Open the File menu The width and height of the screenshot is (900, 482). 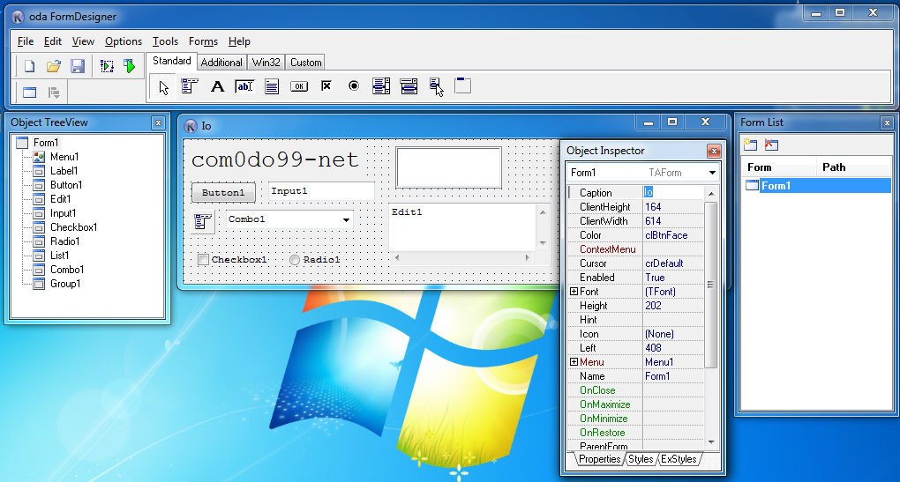26,41
